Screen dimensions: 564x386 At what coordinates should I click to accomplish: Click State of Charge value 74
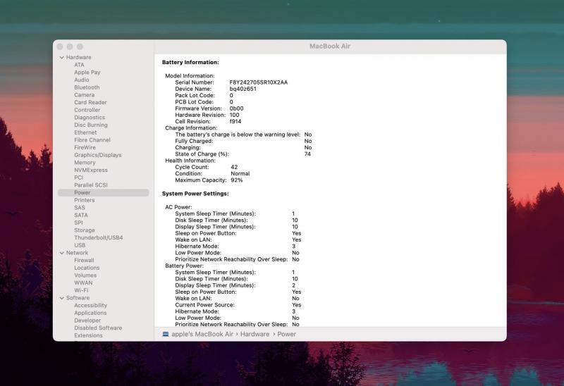click(307, 154)
